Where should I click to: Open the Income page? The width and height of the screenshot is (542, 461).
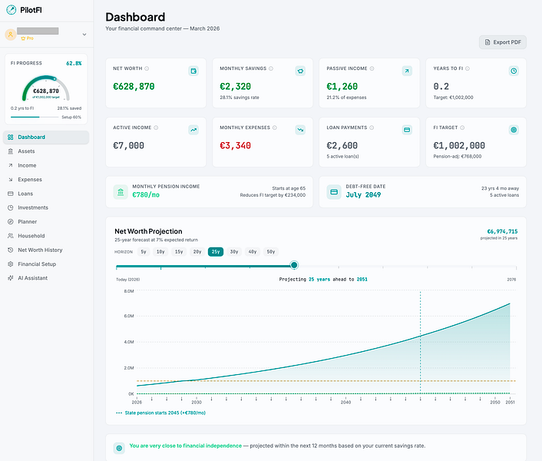(46, 166)
